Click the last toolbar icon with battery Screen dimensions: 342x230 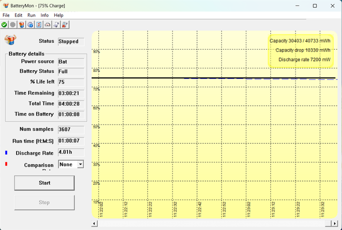(65, 24)
